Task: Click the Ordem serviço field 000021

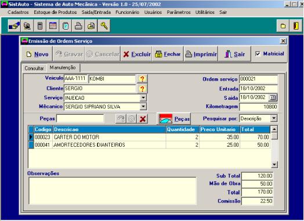Action: click(x=258, y=79)
